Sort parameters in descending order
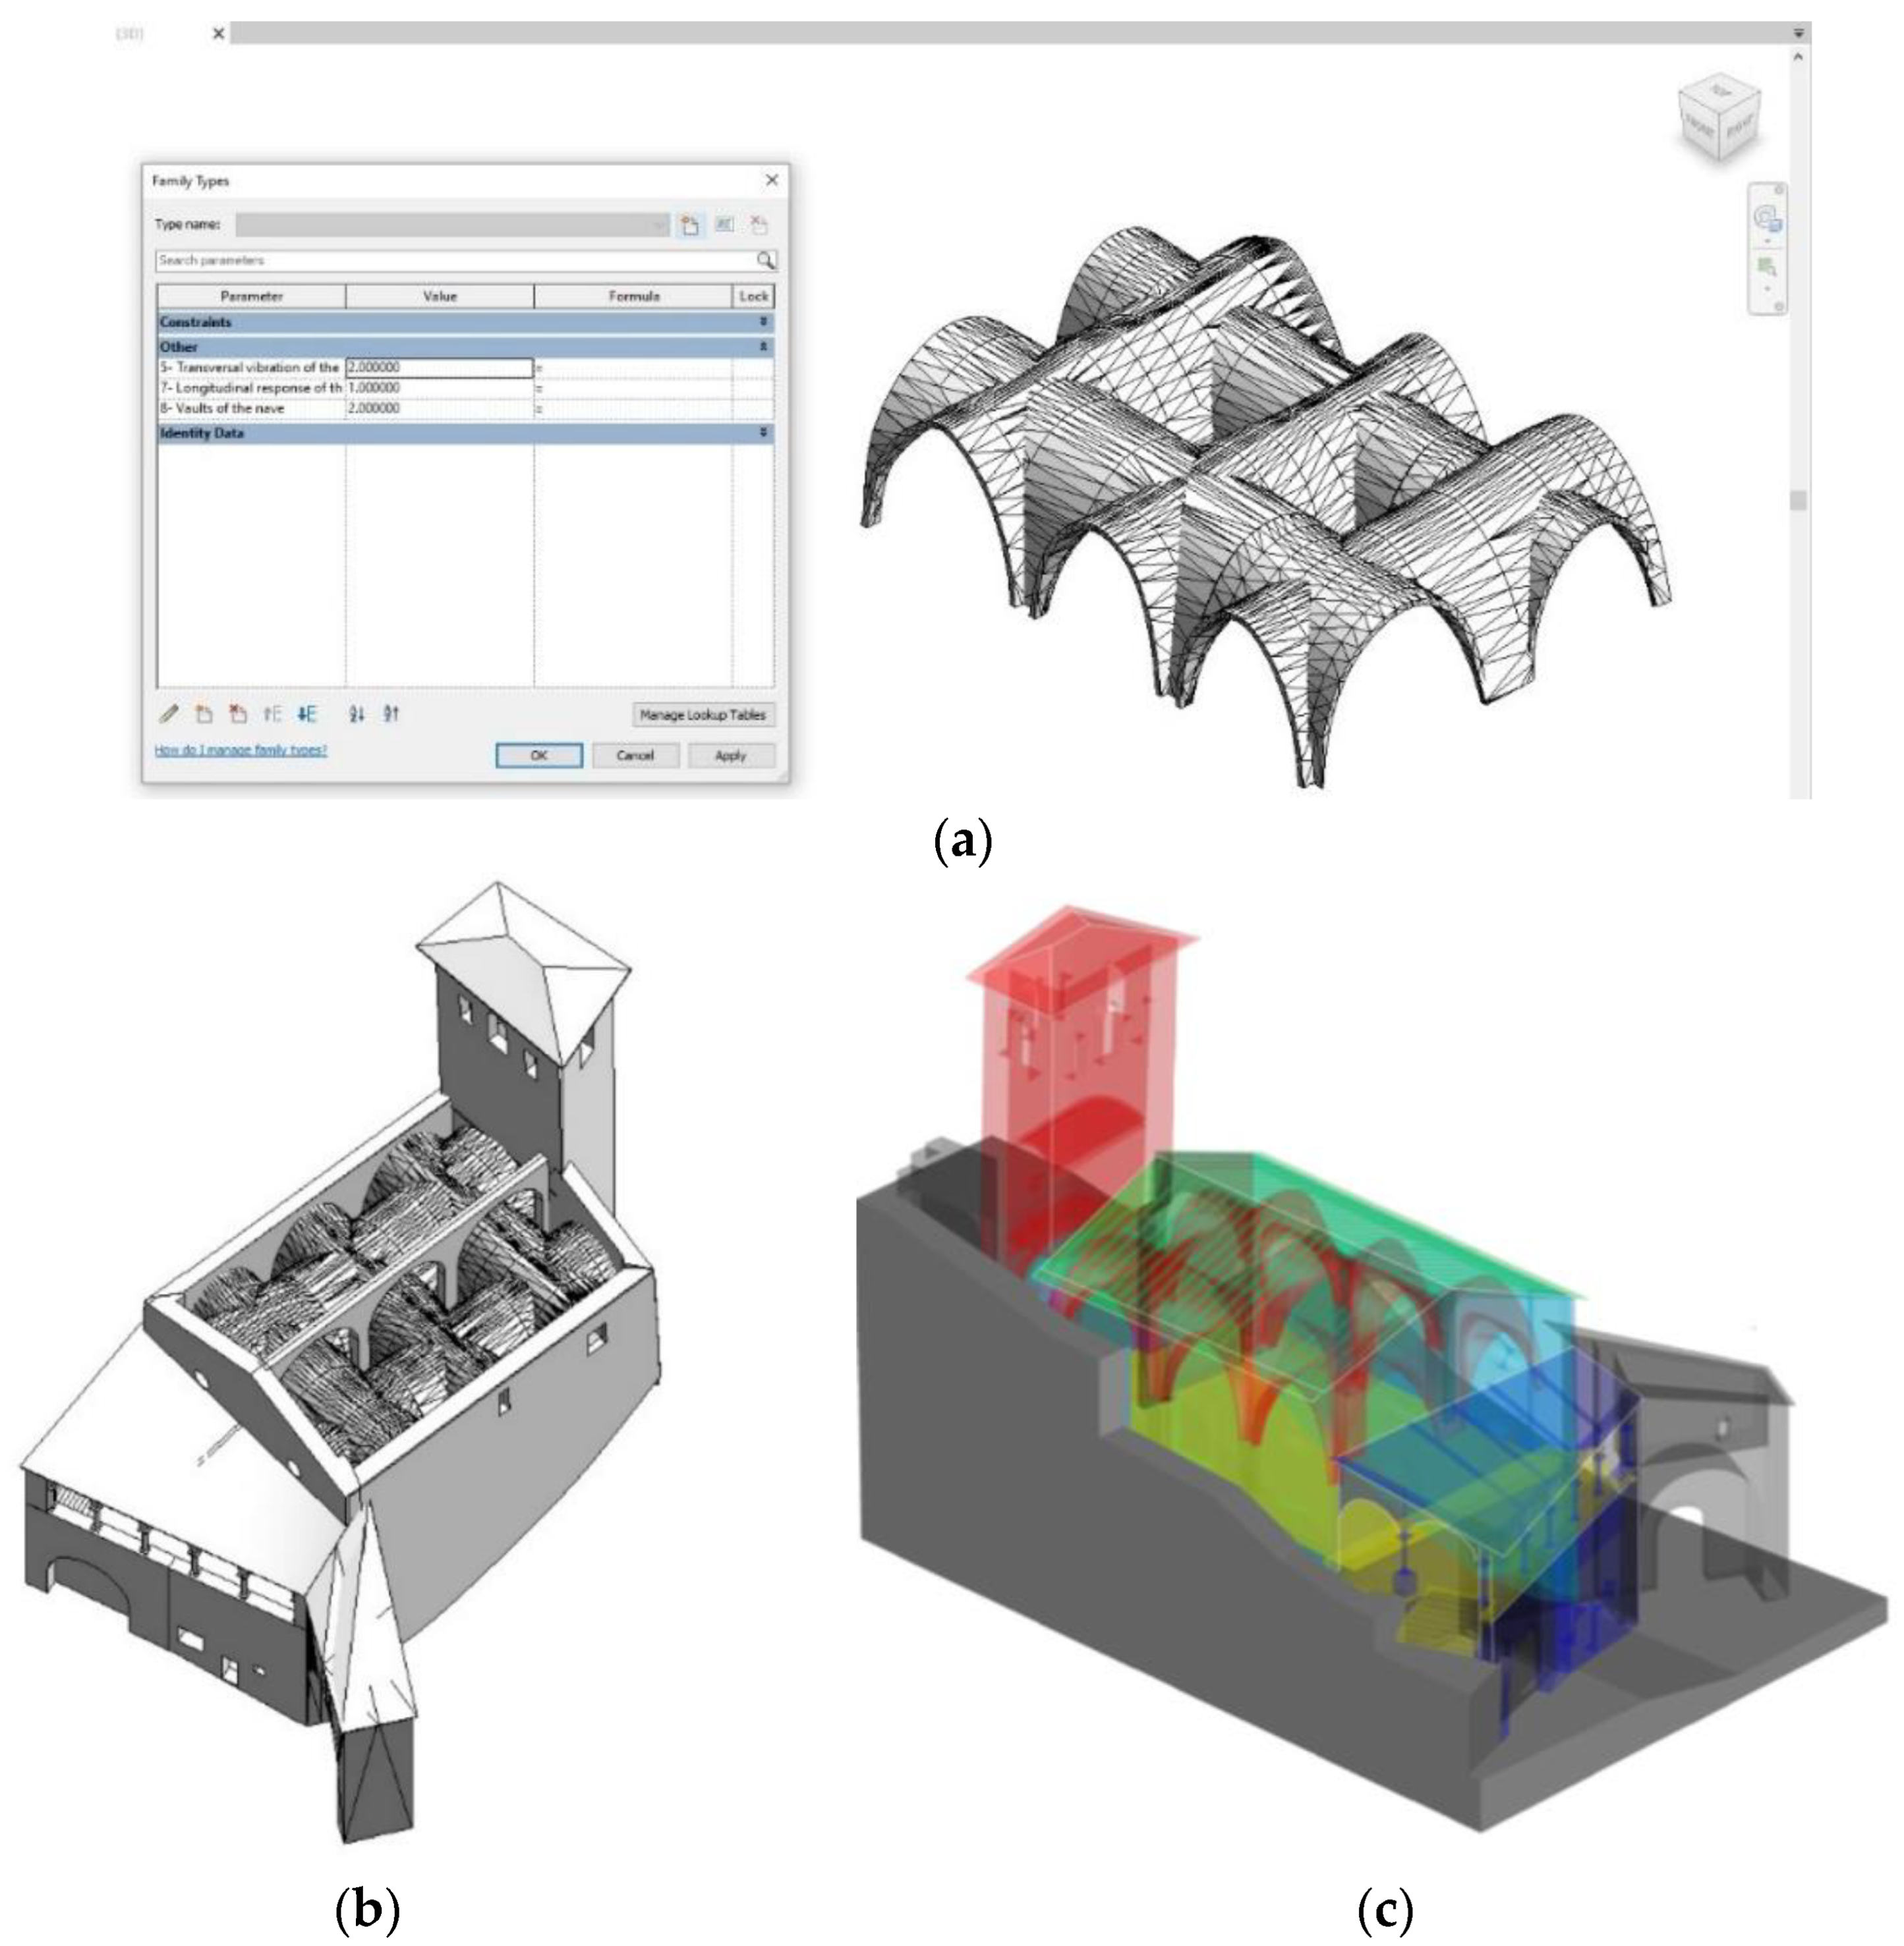This screenshot has height=1946, width=1904. (391, 713)
